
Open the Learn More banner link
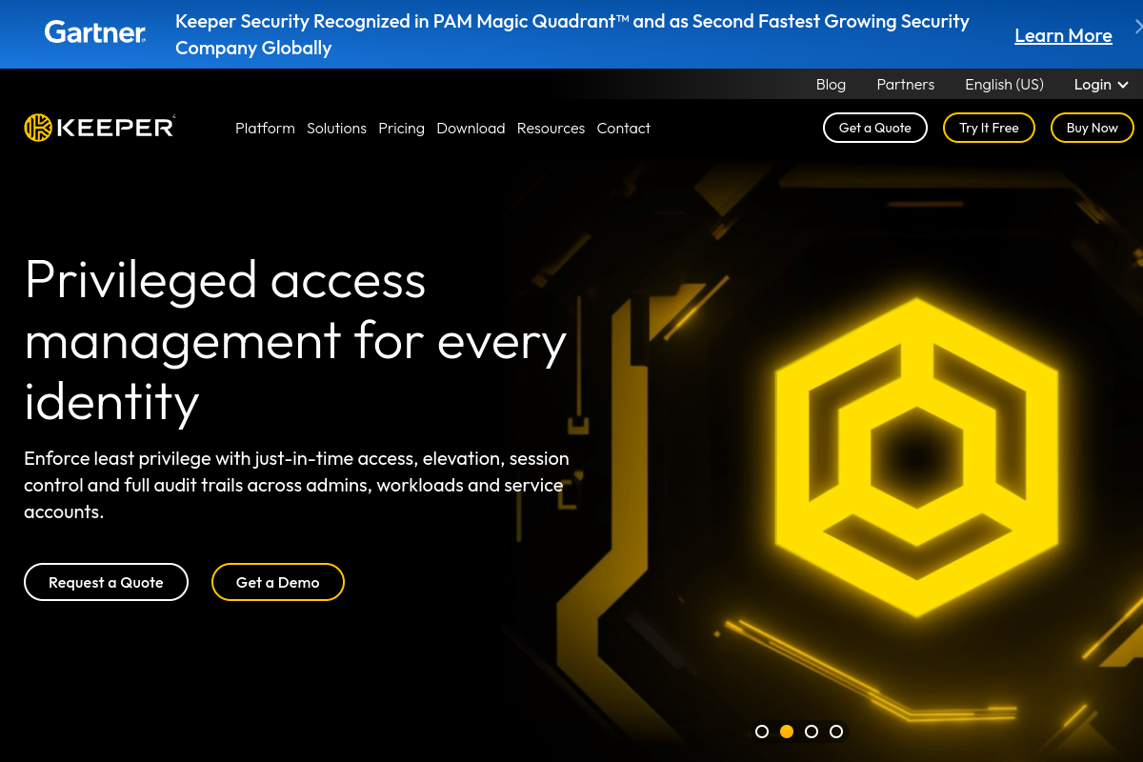tap(1063, 35)
